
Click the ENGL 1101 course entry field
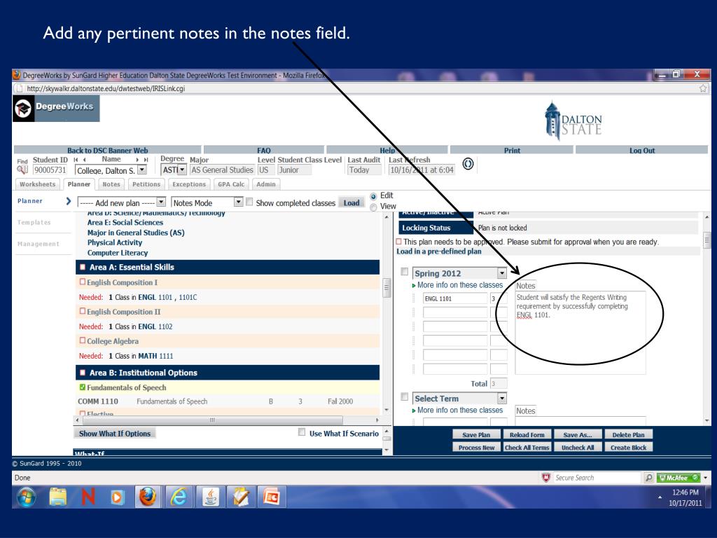pyautogui.click(x=455, y=298)
